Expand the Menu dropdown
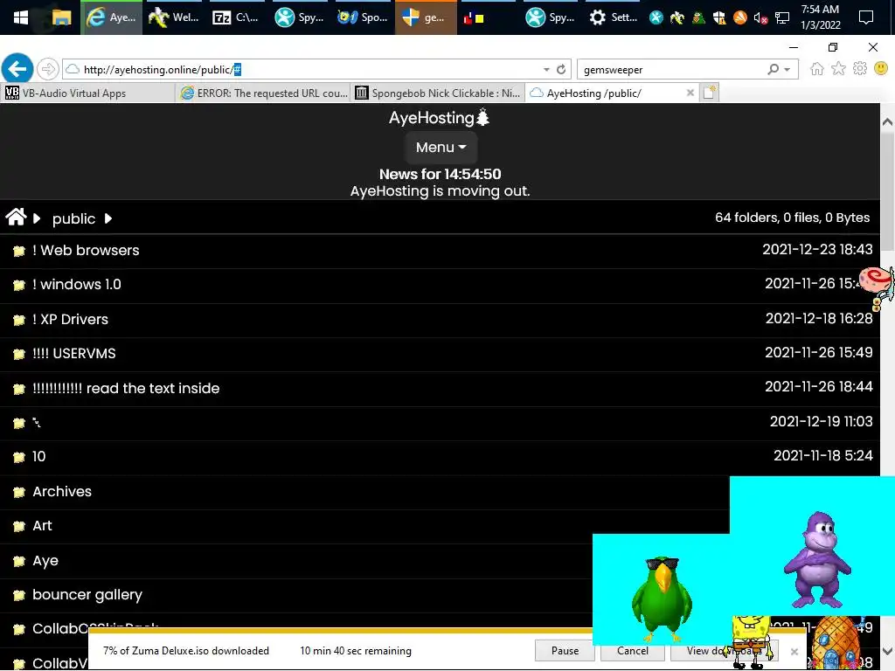895x671 pixels. click(441, 147)
